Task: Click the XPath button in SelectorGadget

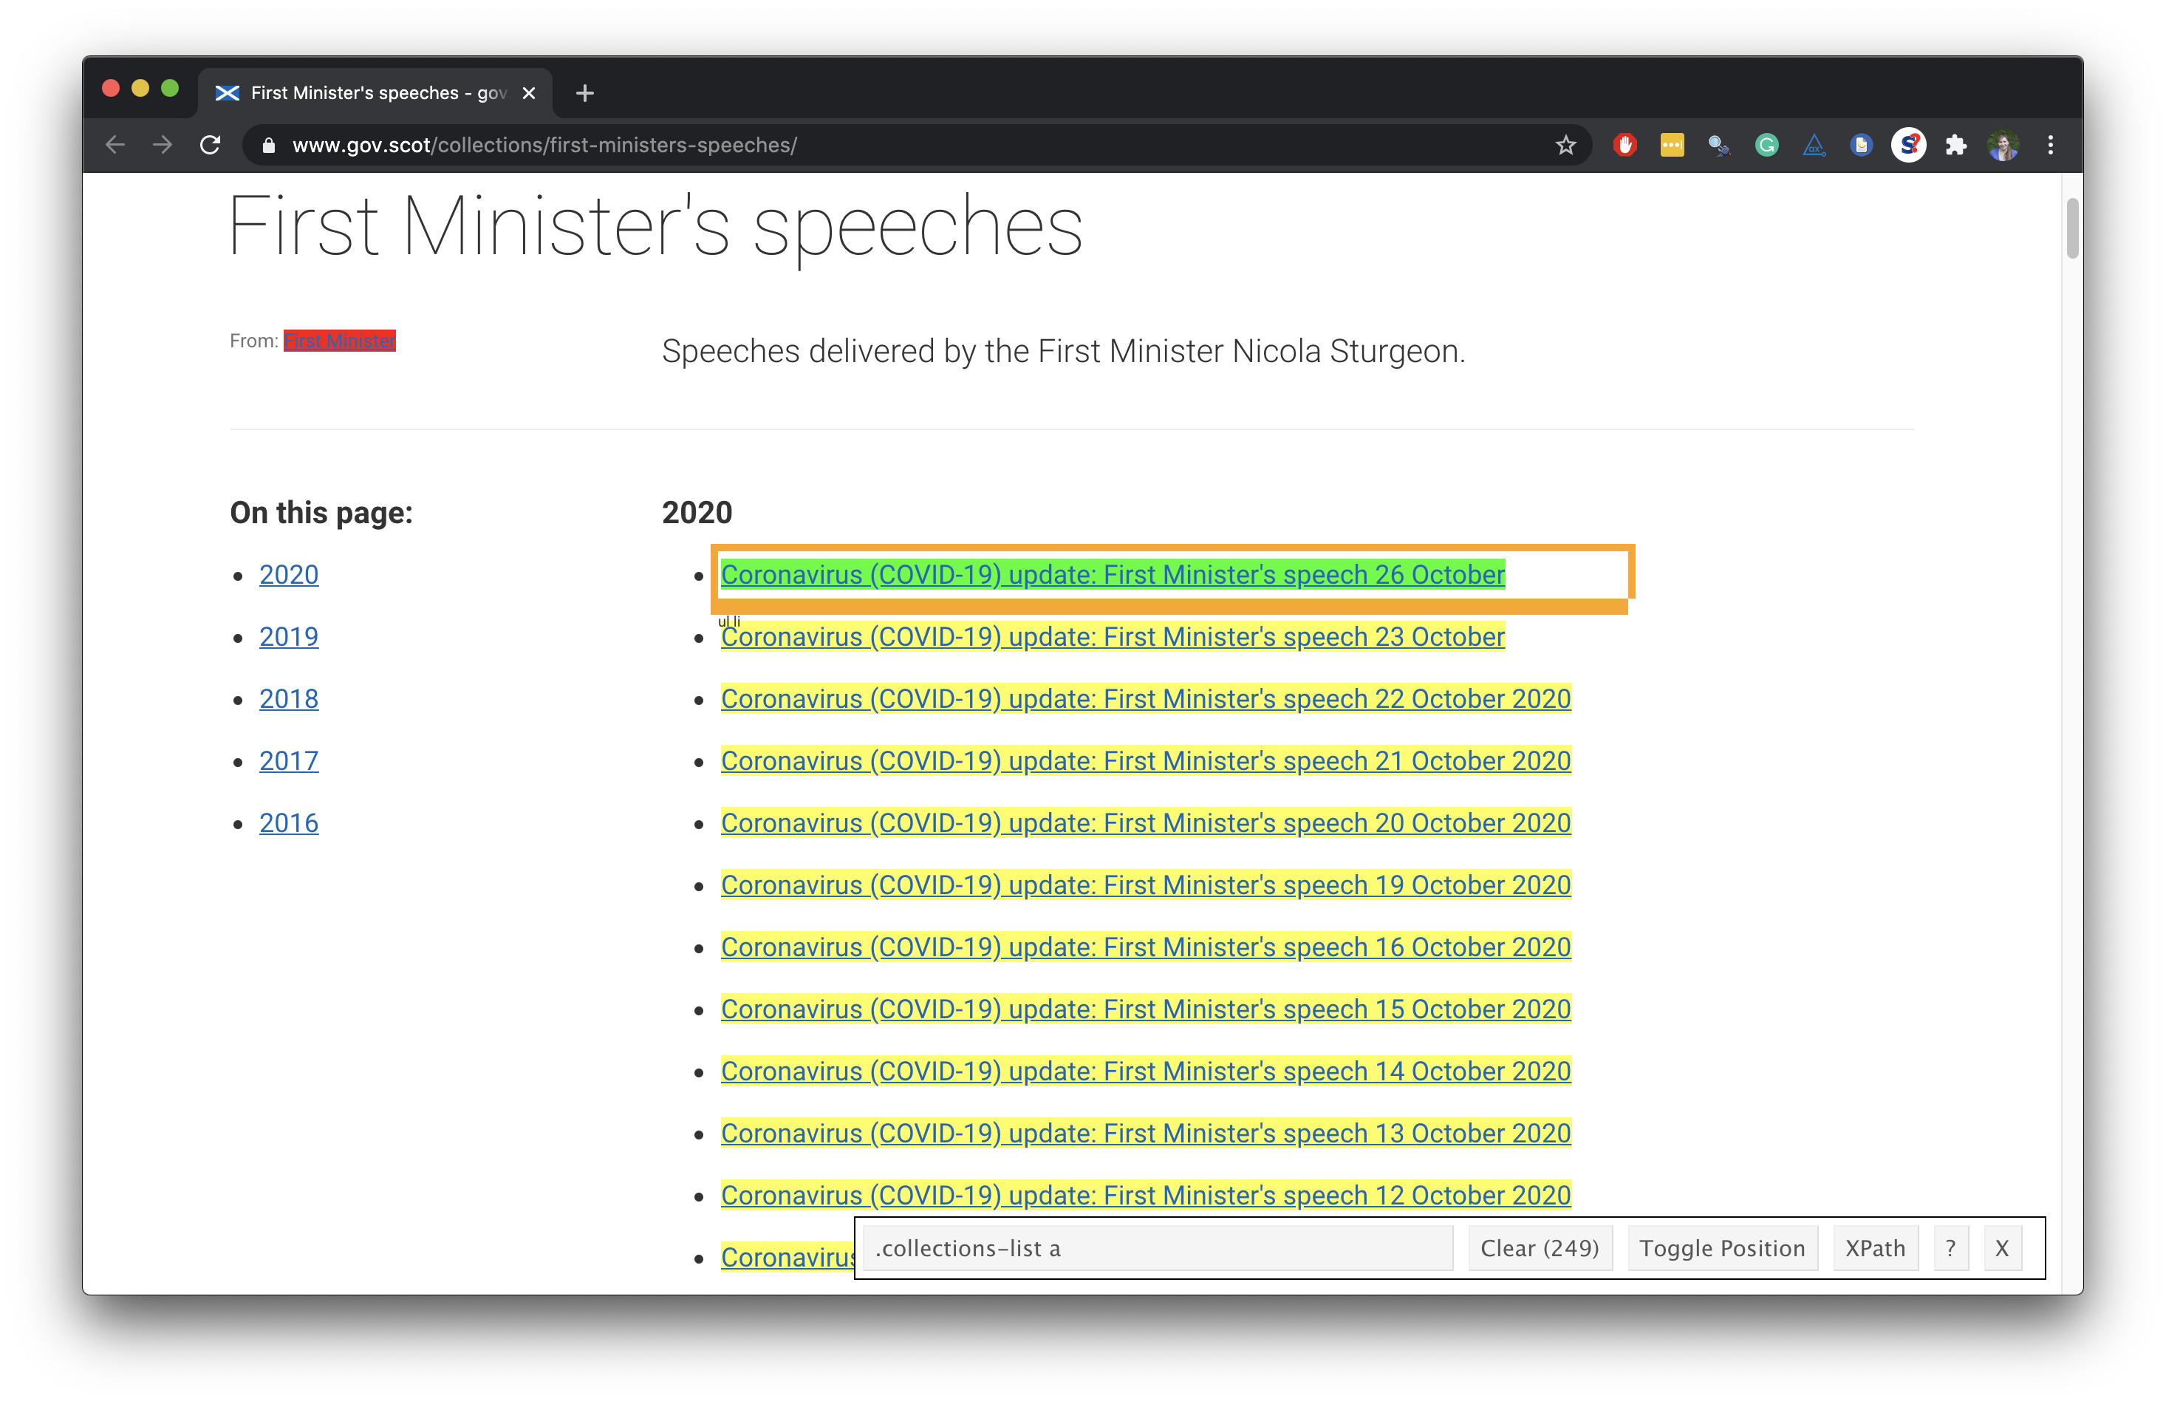Action: click(1875, 1248)
